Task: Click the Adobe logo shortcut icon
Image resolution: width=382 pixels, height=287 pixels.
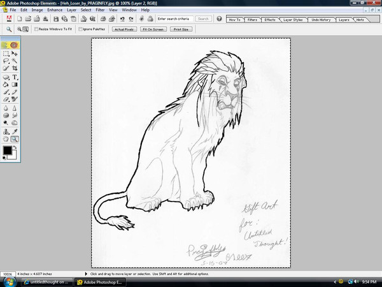Action: (9, 18)
